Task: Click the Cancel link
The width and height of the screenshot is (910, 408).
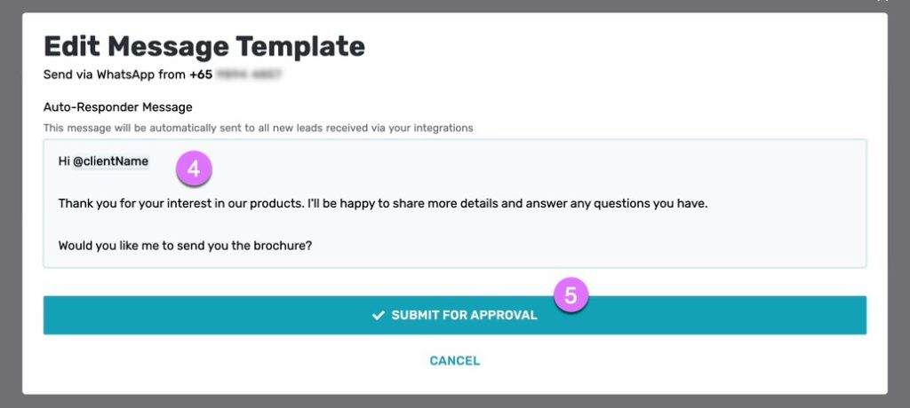Action: pyautogui.click(x=454, y=361)
